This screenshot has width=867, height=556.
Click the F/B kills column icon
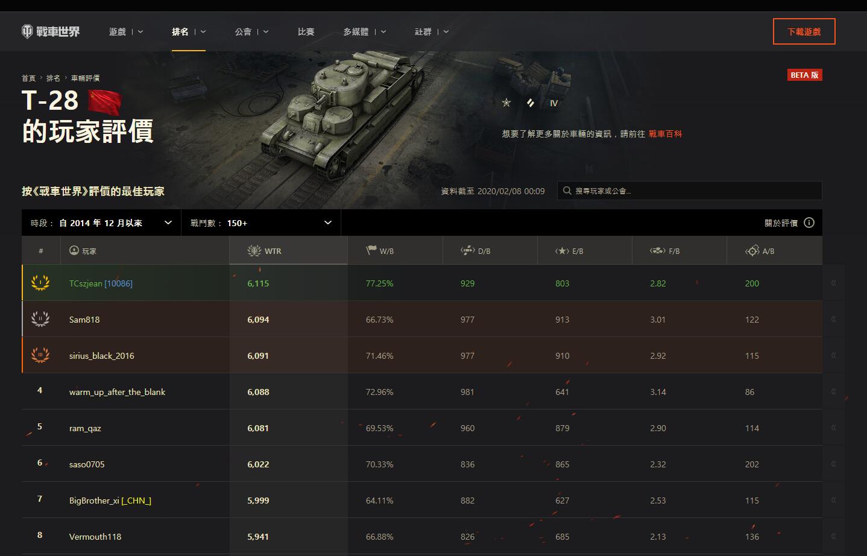(x=657, y=251)
